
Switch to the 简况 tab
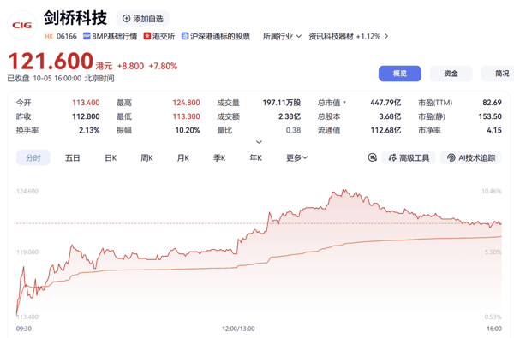(499, 74)
